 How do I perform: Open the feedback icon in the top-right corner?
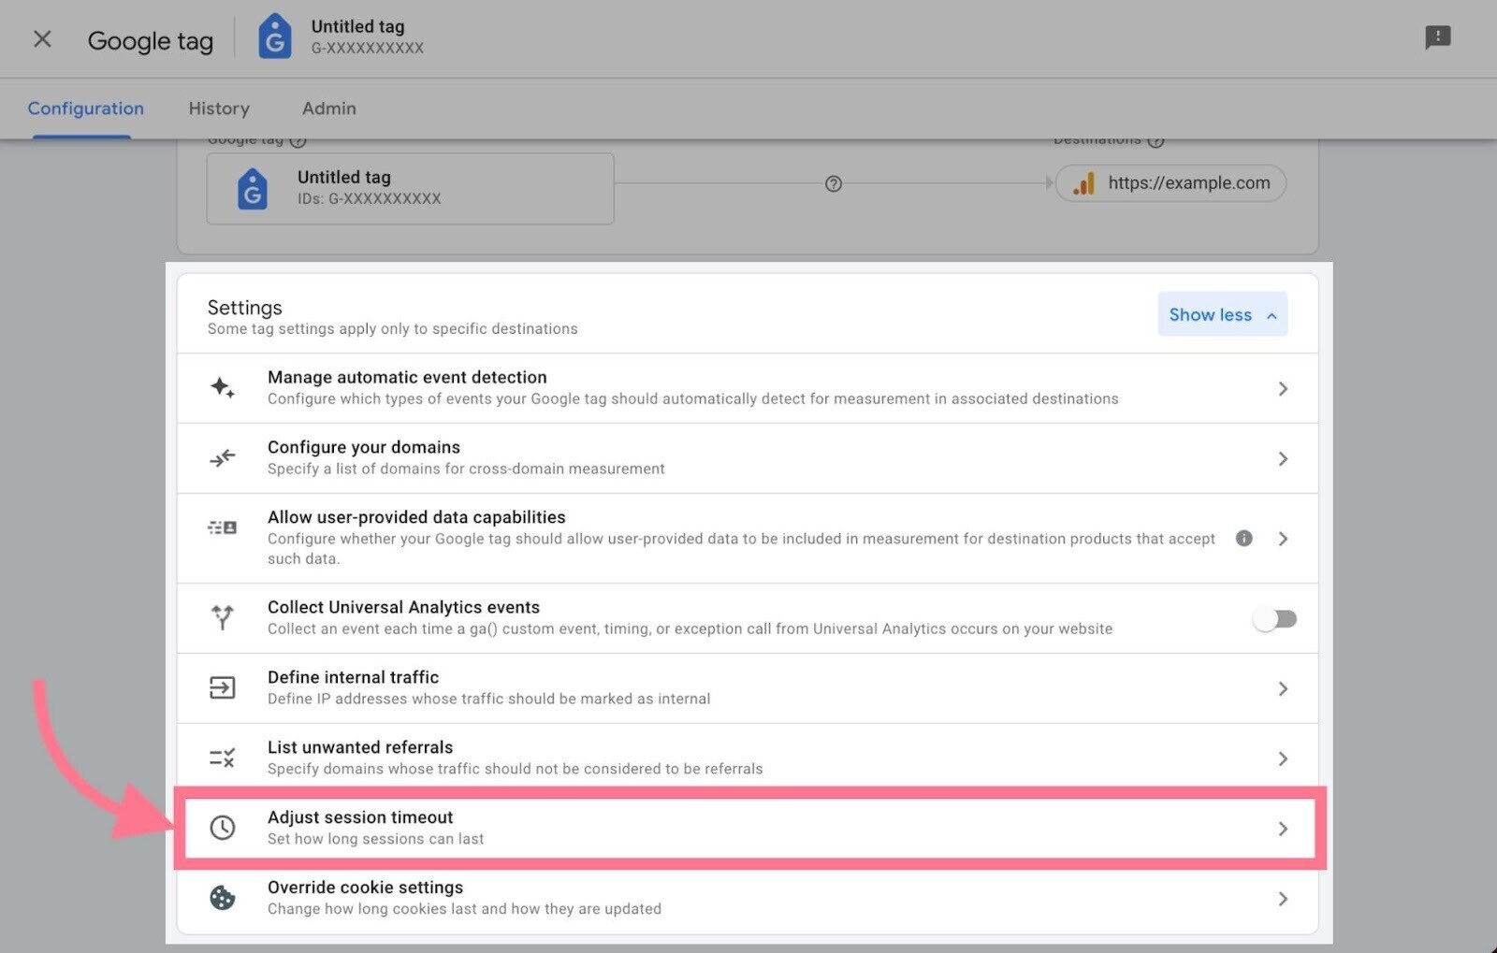[1437, 37]
